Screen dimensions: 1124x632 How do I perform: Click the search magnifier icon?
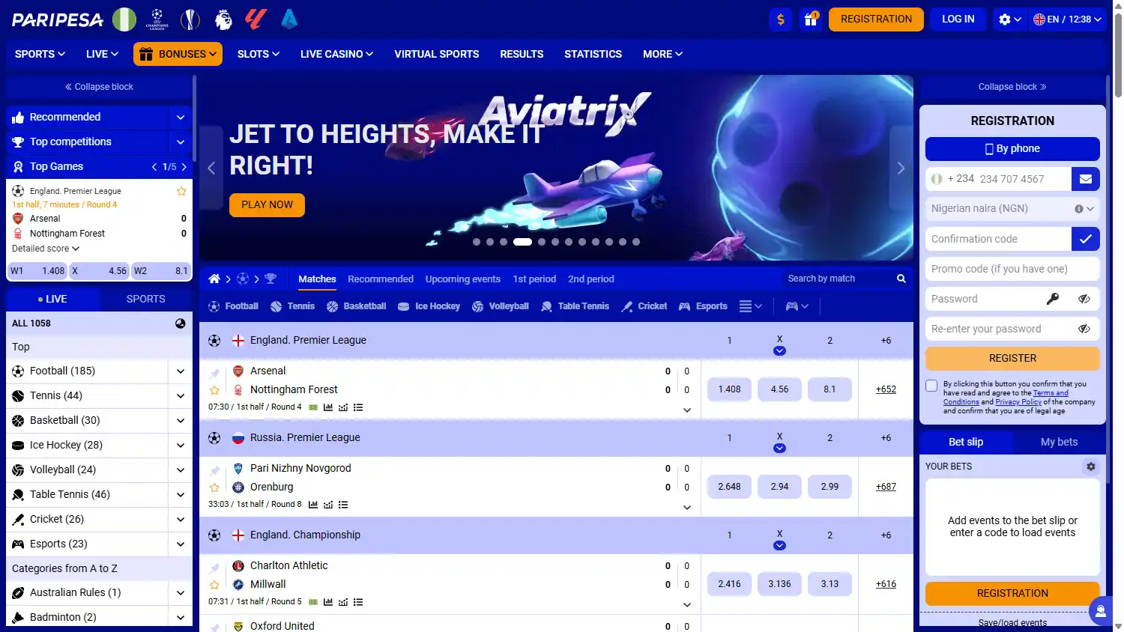[x=901, y=279]
